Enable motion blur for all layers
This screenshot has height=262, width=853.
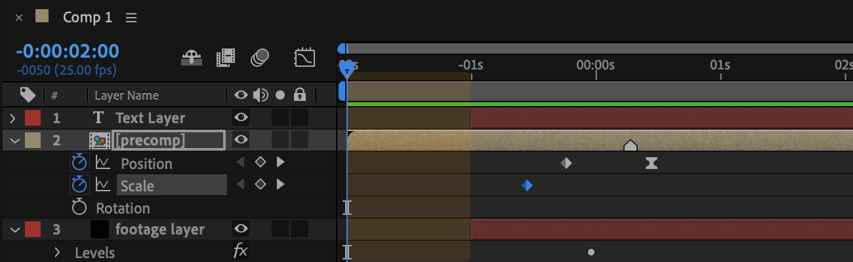tap(260, 58)
